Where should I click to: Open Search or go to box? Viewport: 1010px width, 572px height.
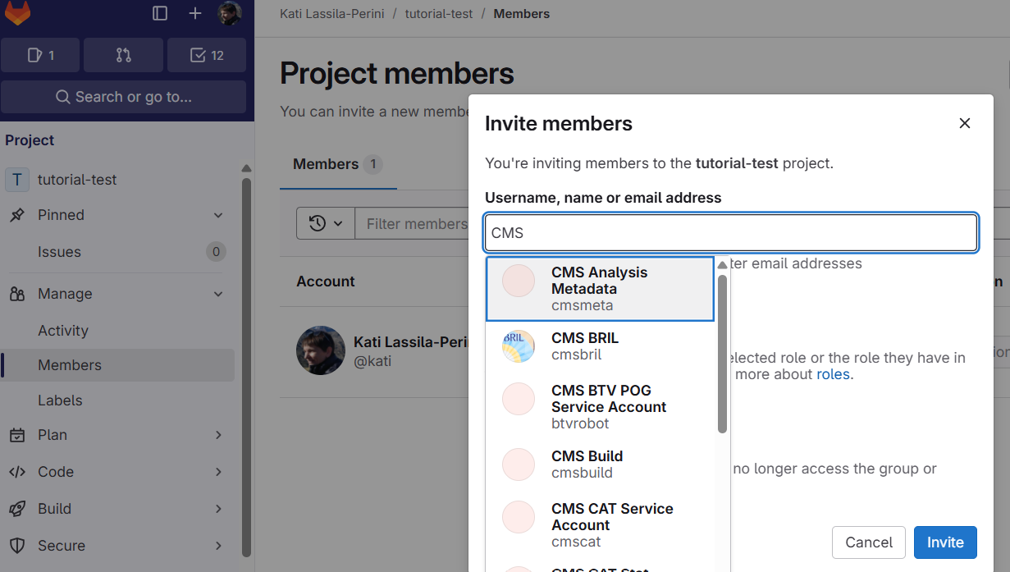tap(123, 97)
